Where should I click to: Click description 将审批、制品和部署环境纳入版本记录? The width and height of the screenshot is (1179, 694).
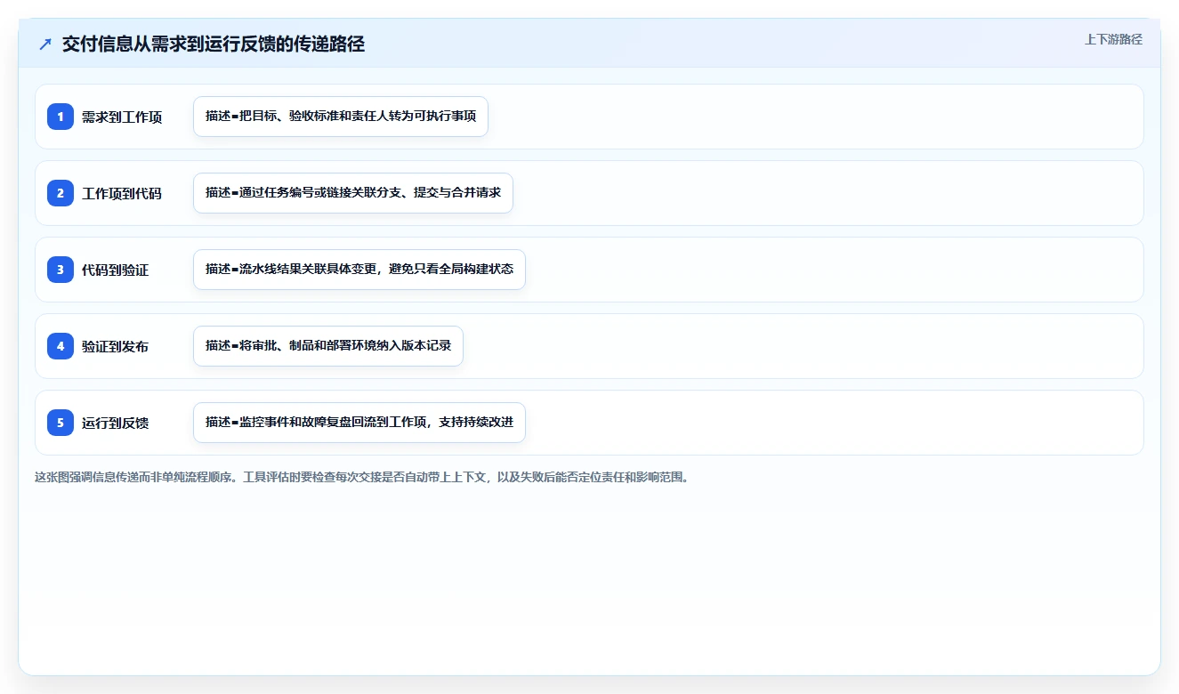328,346
